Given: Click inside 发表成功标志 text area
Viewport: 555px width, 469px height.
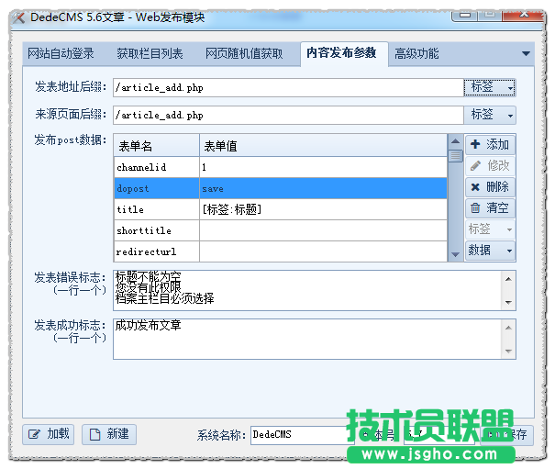Looking at the screenshot, I should pyautogui.click(x=307, y=339).
